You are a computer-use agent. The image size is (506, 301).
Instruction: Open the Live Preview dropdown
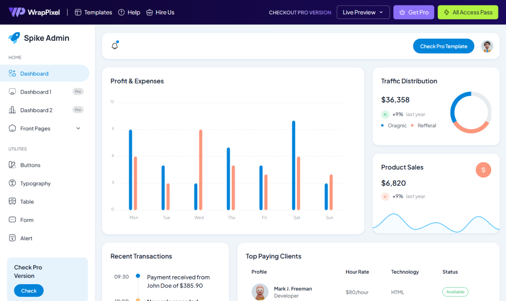363,12
